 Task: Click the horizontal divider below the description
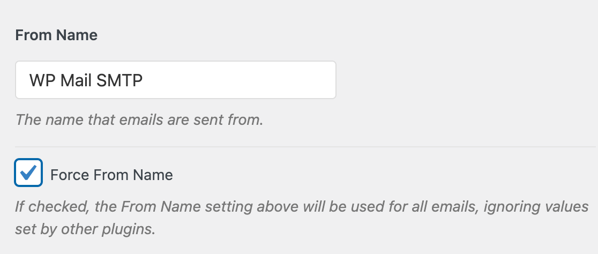[305, 147]
